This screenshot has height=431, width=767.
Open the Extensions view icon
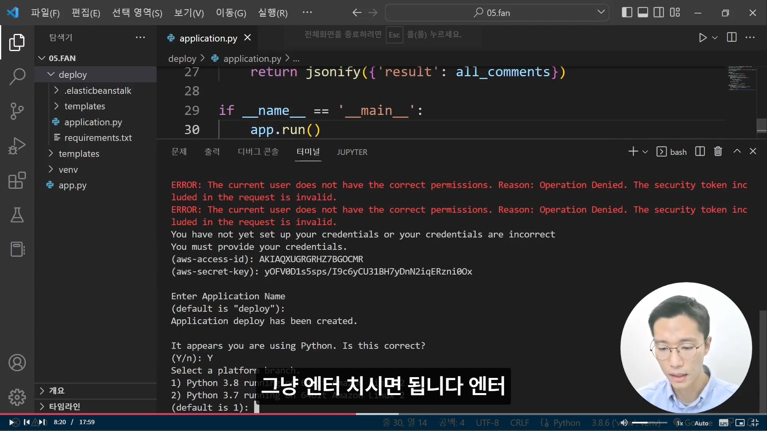pyautogui.click(x=17, y=180)
